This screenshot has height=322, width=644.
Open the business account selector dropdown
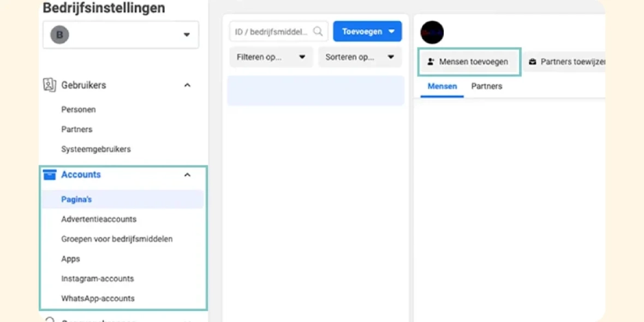[121, 35]
